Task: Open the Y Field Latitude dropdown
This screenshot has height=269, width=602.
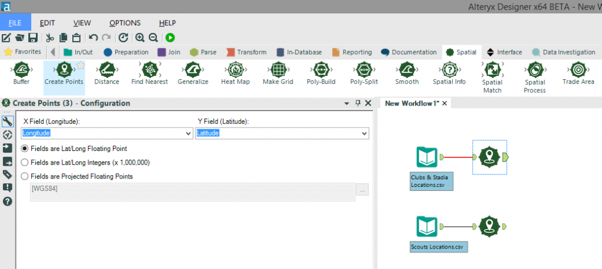Action: coord(364,133)
